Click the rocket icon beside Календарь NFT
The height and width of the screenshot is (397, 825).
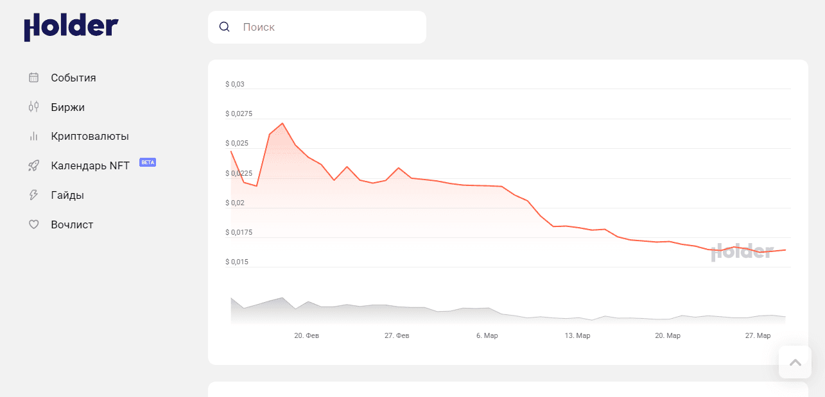click(34, 165)
